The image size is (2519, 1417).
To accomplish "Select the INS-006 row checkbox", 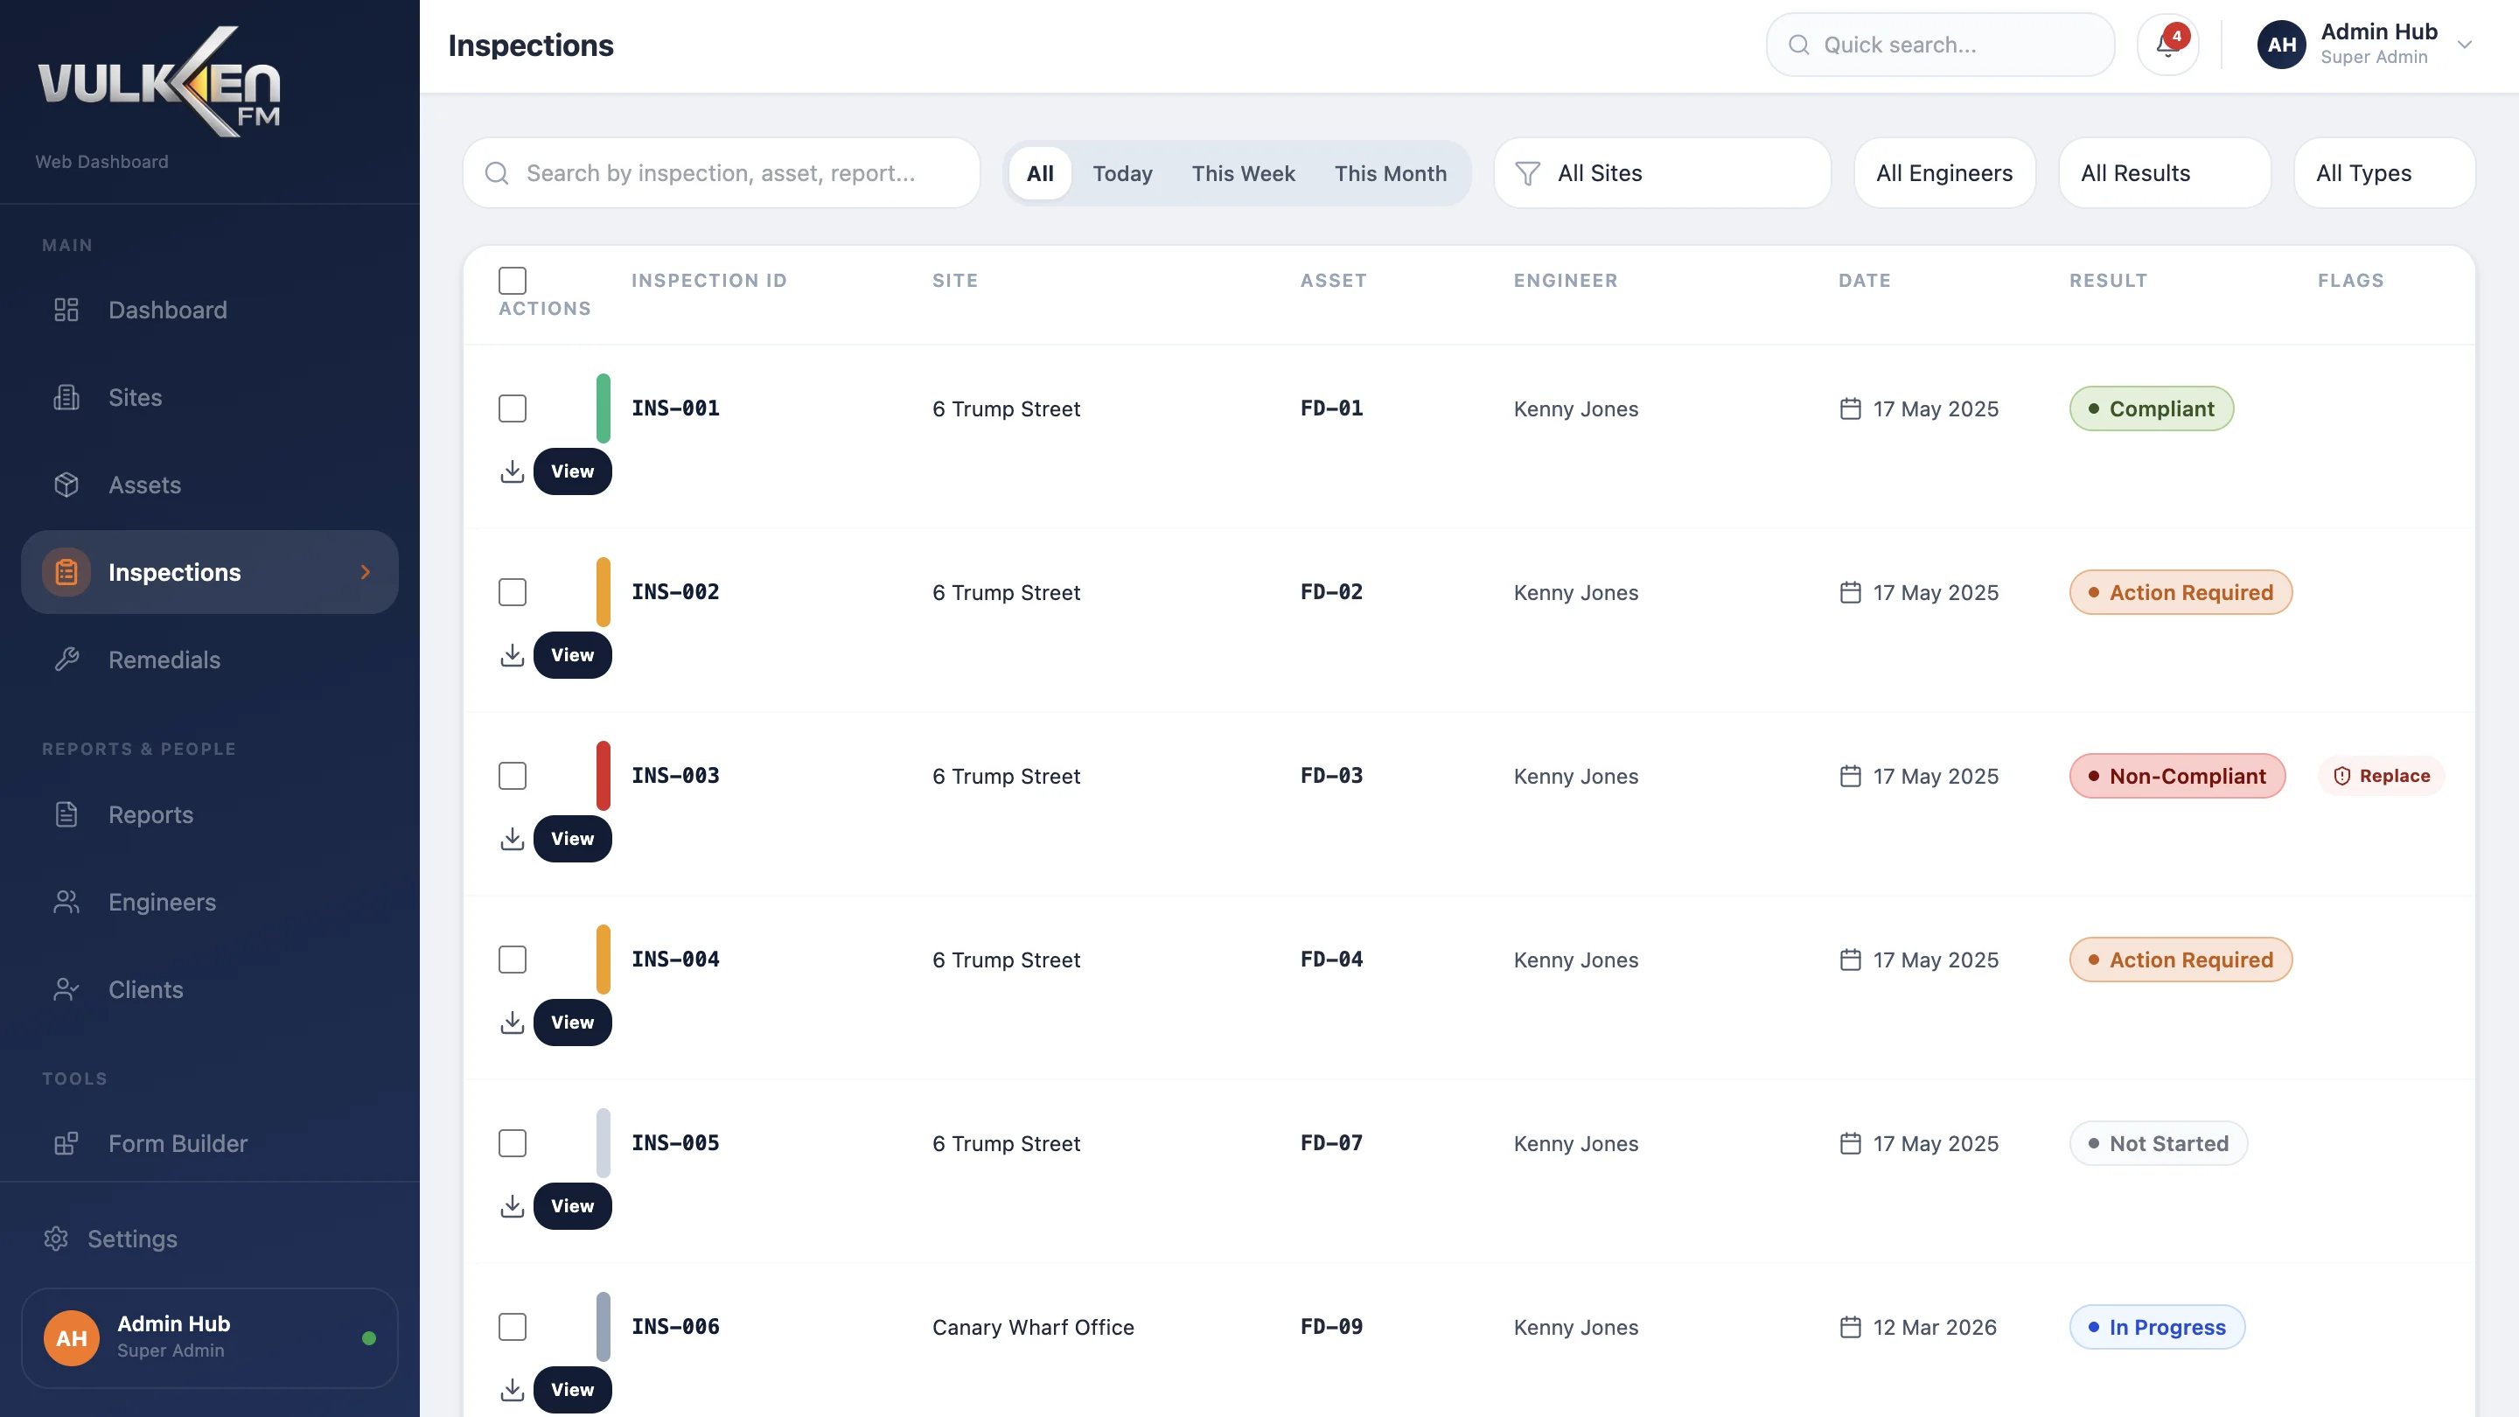I will 513,1327.
